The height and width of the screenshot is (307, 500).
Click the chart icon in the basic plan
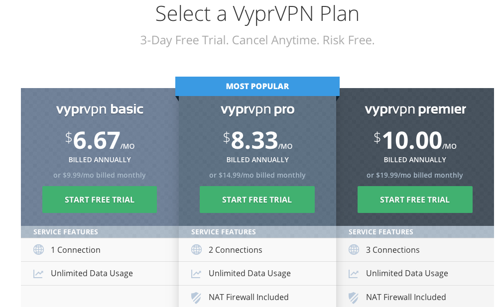pyautogui.click(x=38, y=274)
